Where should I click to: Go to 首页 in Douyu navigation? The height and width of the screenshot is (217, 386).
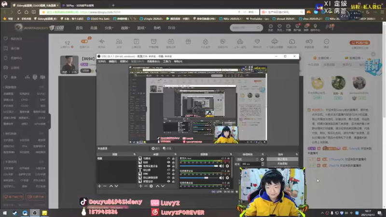point(79,28)
